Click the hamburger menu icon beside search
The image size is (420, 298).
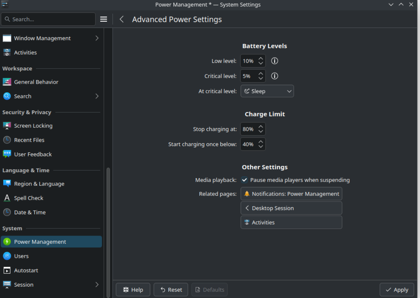(103, 19)
